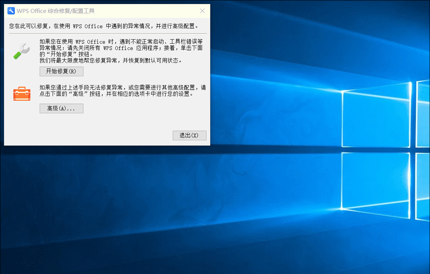
Task: Click the green wrench repair icon
Action: tap(21, 51)
